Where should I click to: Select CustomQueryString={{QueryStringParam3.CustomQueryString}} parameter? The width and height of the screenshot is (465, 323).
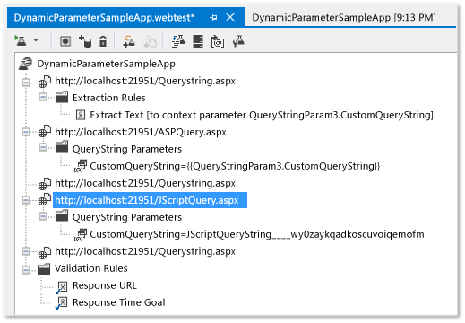[235, 166]
